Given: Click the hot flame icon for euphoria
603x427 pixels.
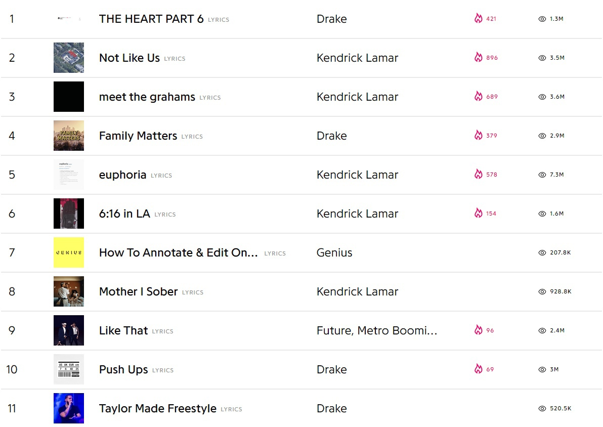Looking at the screenshot, I should point(478,175).
